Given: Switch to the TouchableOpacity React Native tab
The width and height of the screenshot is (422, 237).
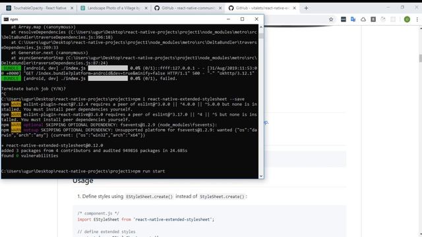Looking at the screenshot, I should click(x=40, y=8).
